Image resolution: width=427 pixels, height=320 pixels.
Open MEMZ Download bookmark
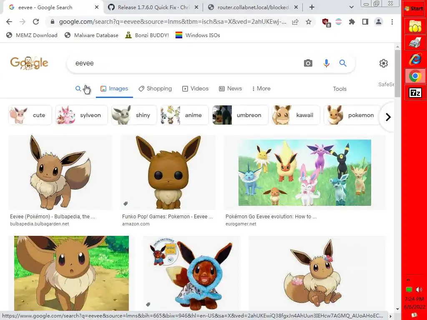click(x=32, y=35)
